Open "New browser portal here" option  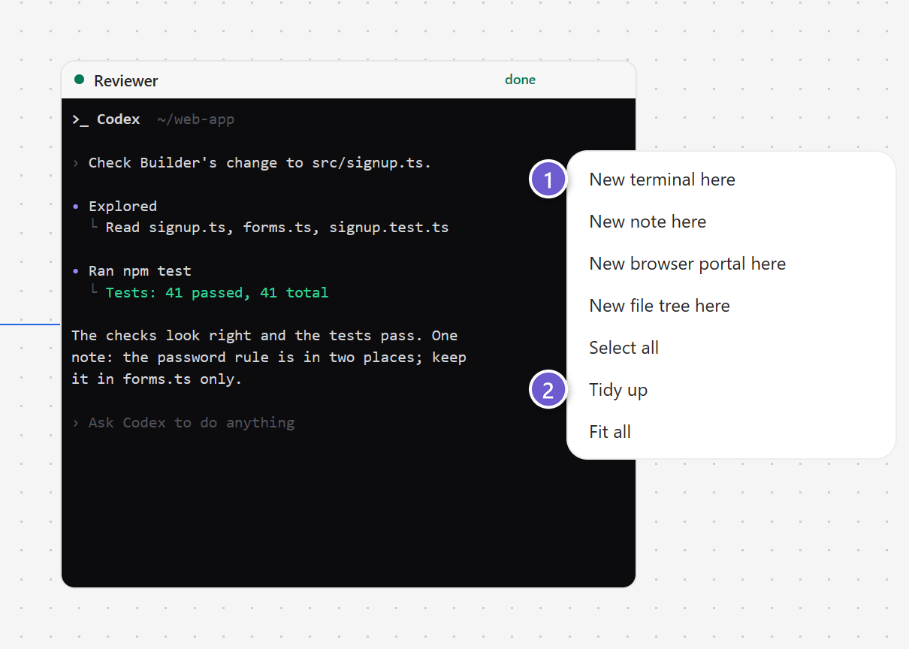731,264
